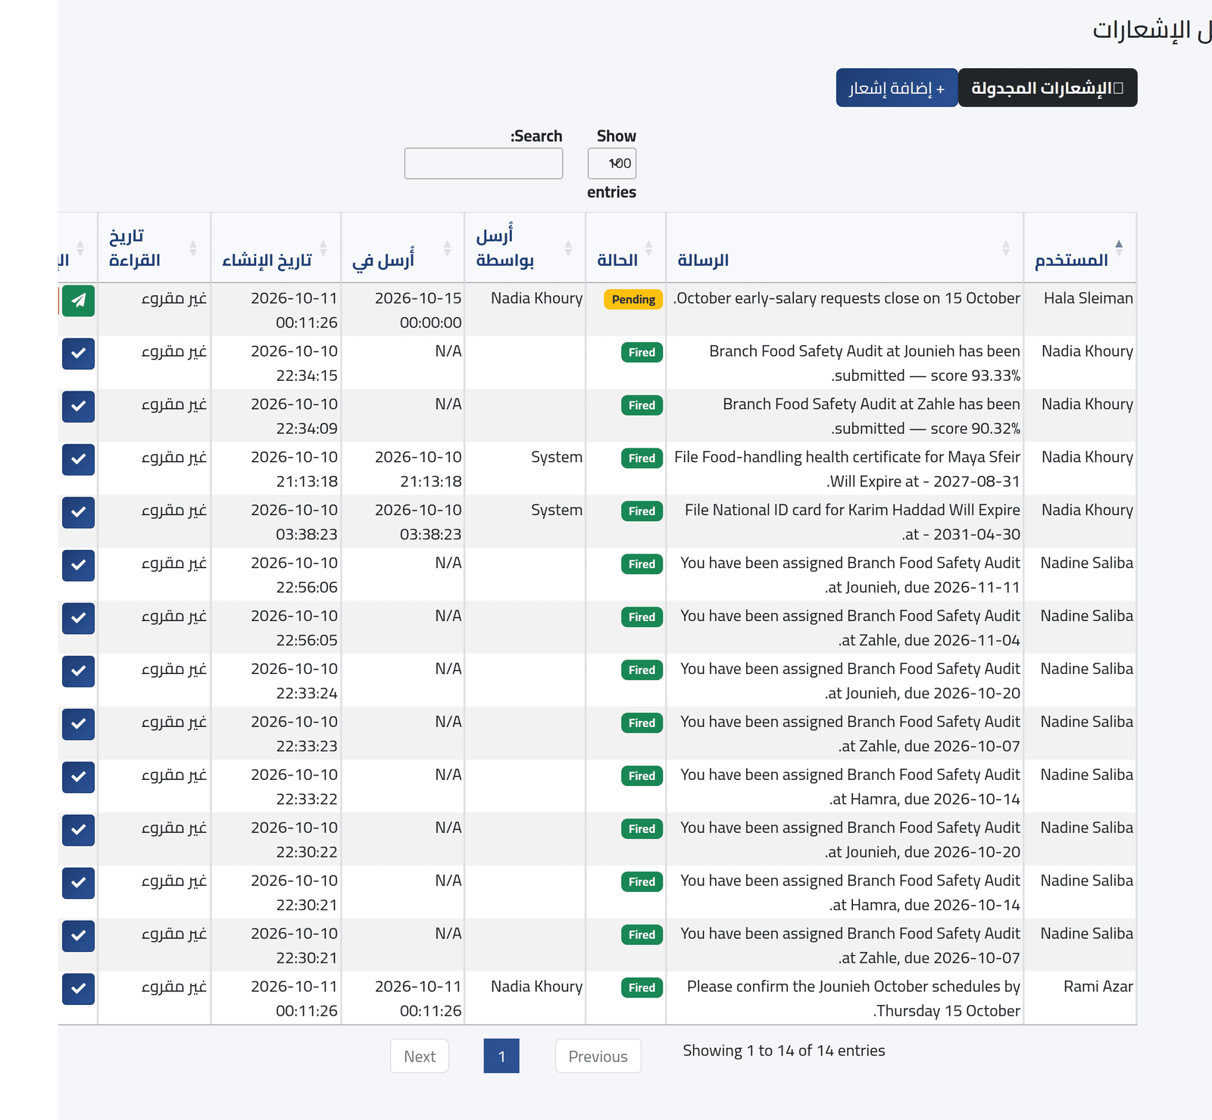Open الإشعارات المجدولة scheduled notifications

(x=1048, y=88)
